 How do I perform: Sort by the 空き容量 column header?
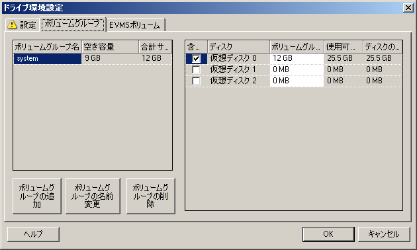[111, 47]
